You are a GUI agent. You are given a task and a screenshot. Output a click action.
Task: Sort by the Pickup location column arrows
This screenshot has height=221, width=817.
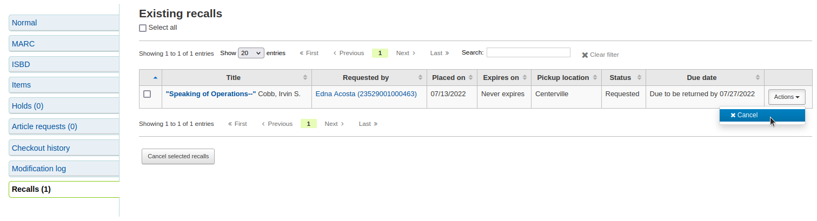[x=595, y=78]
